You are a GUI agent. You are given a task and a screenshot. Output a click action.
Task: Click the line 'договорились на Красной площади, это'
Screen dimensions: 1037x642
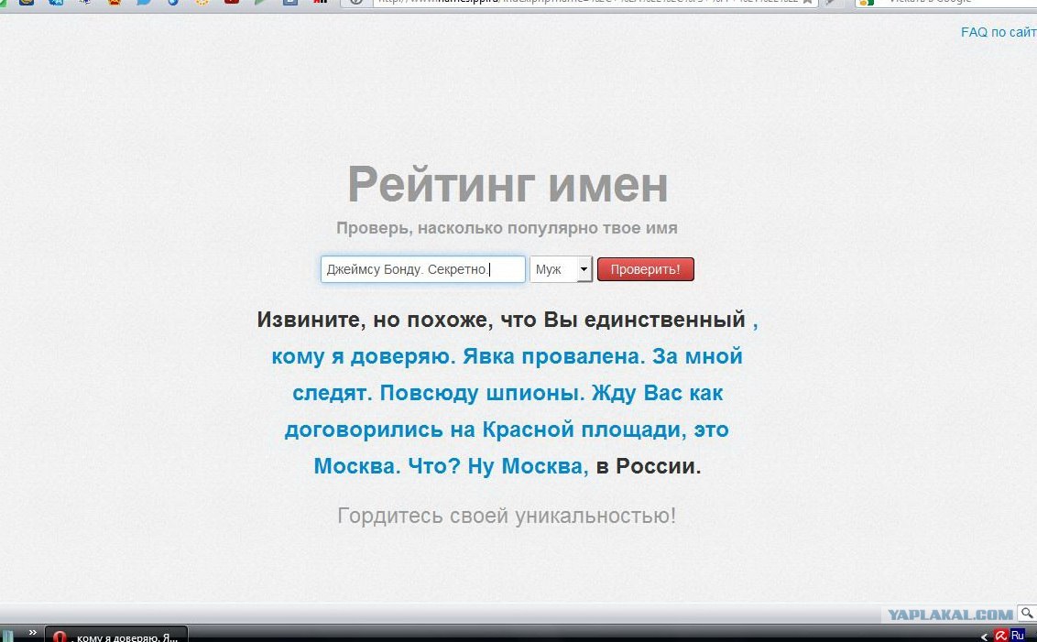tap(507, 430)
